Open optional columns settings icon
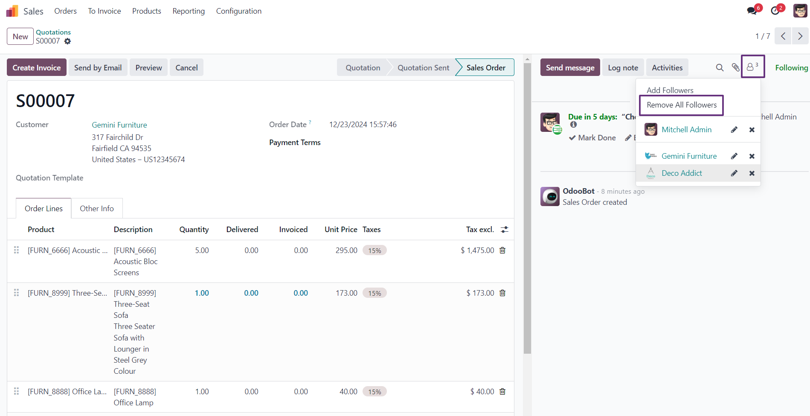The image size is (810, 416). pos(505,230)
